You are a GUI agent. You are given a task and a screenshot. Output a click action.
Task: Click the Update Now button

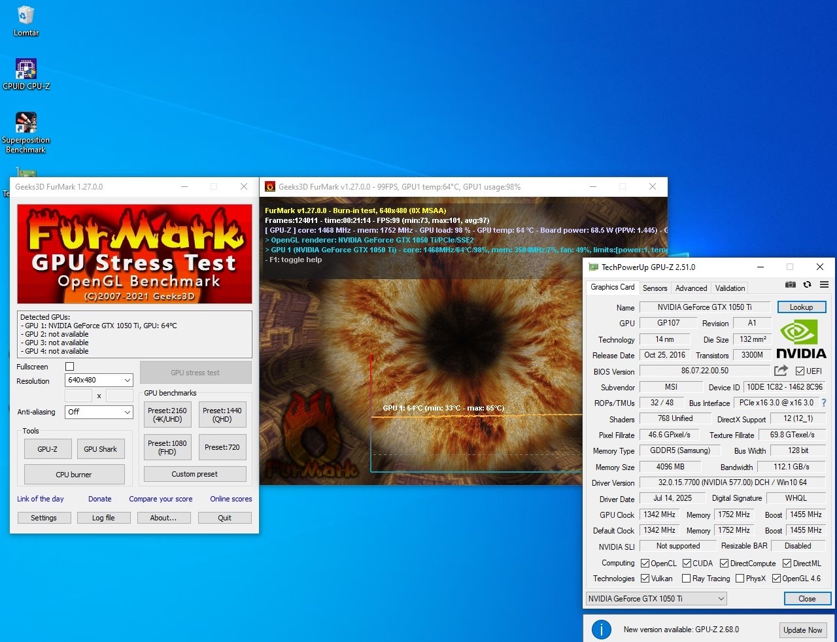[803, 630]
